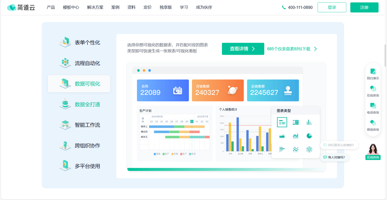Viewport: 387px width, 200px height.
Task: Click the 模块五 row label
Action: pyautogui.click(x=144, y=137)
